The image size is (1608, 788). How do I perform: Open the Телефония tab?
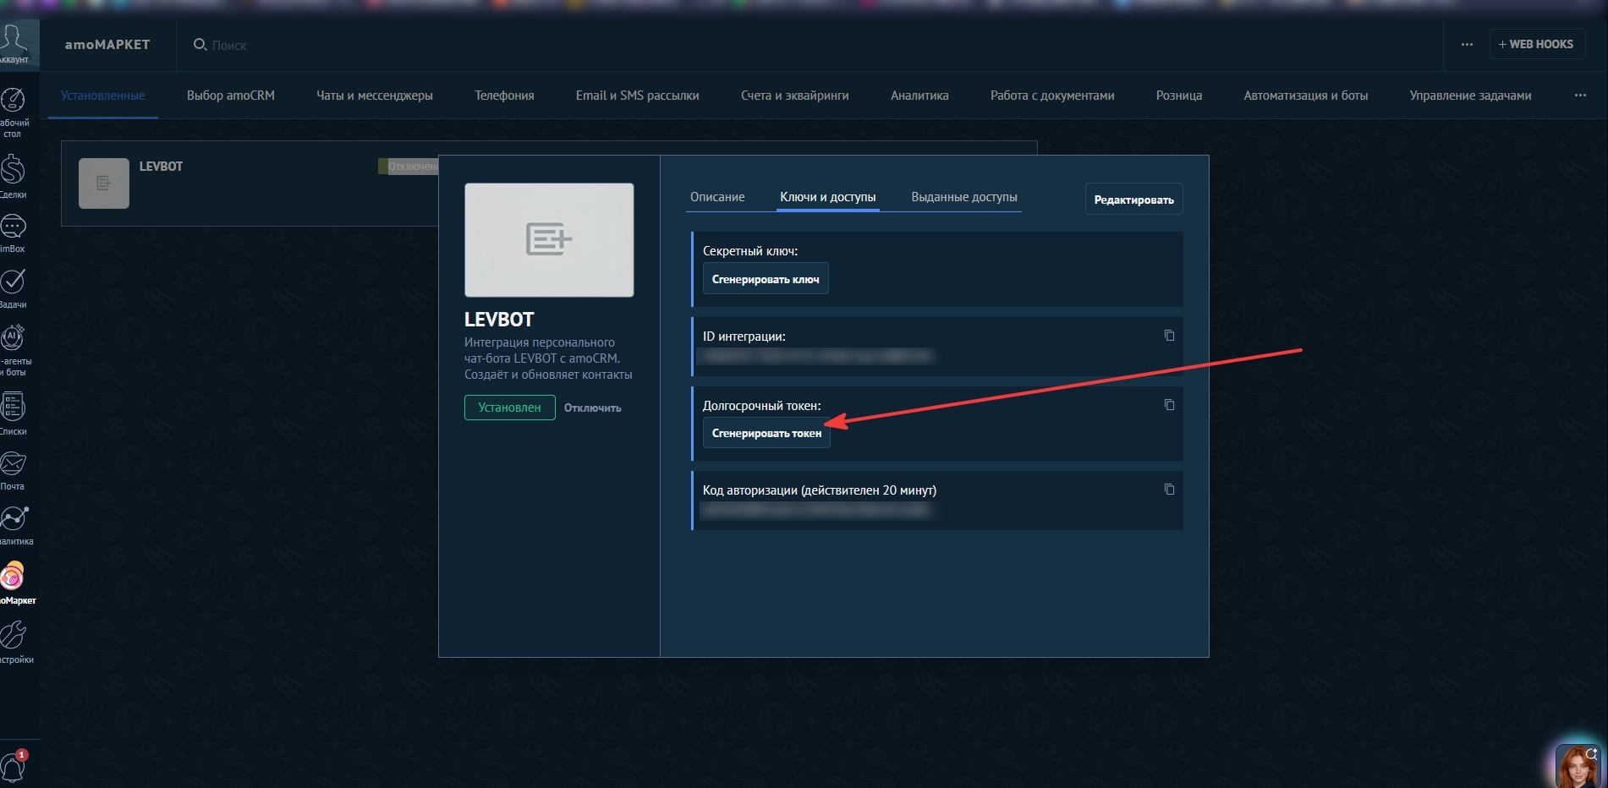coord(504,96)
